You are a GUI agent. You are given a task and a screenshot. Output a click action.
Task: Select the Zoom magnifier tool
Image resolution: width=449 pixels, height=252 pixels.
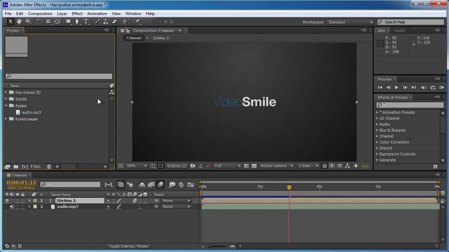pos(28,22)
